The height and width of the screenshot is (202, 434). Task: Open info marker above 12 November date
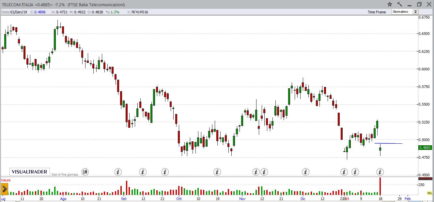pos(264,172)
